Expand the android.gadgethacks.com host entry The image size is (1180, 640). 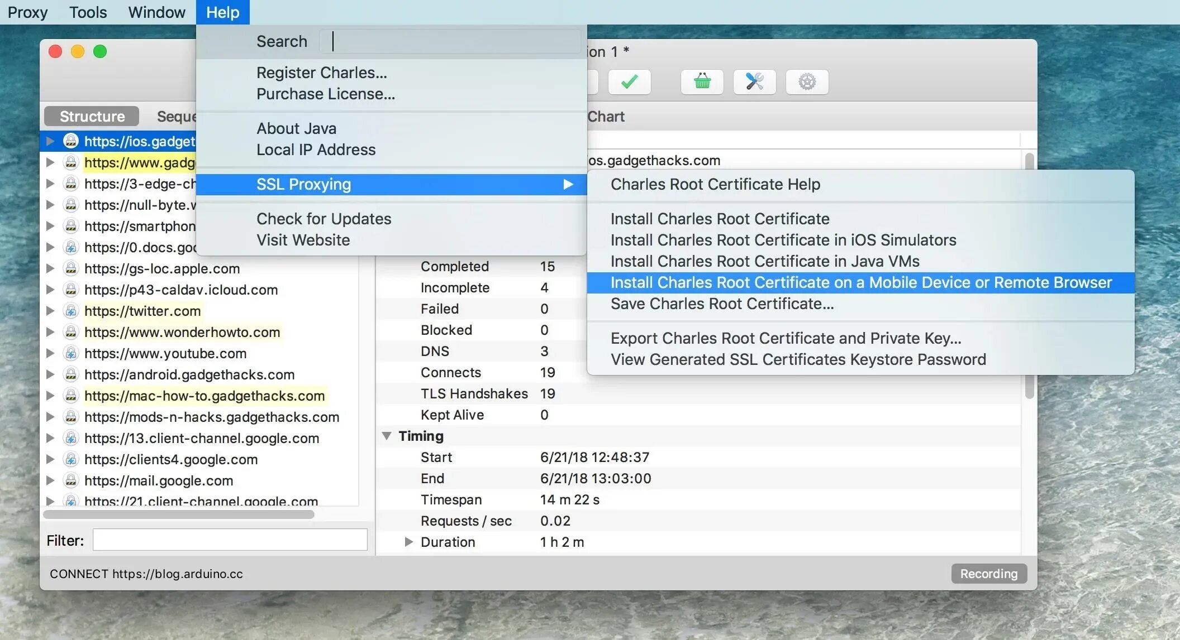50,374
